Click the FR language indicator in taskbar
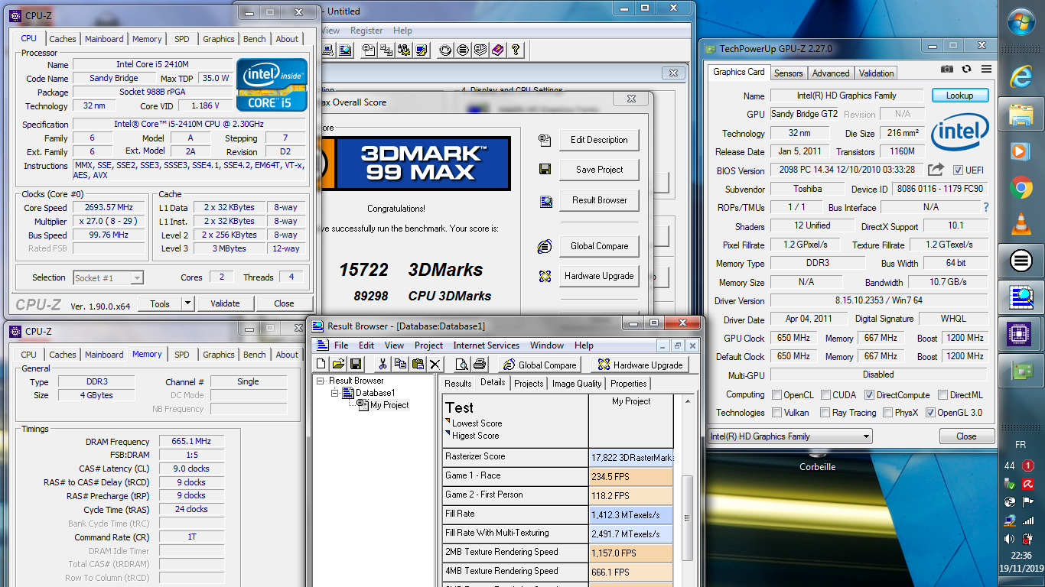1045x587 pixels. [x=1021, y=444]
